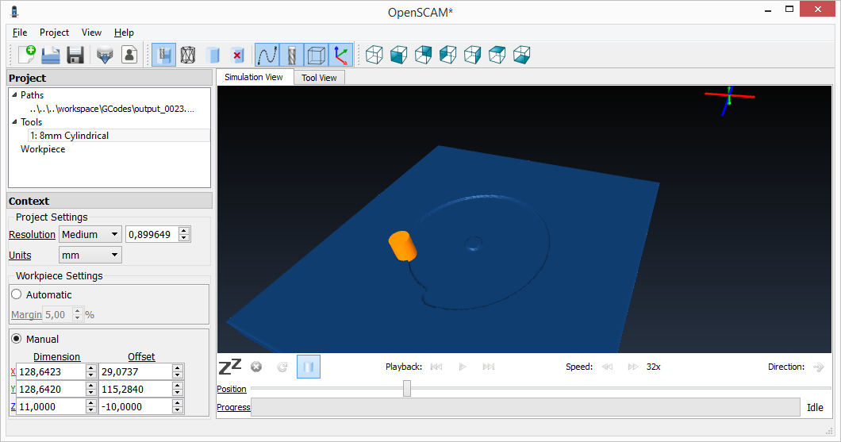The image size is (841, 442).
Task: Switch to the Simulation View tab
Action: 254,77
